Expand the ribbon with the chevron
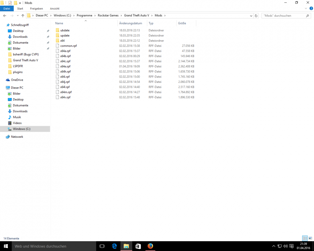This screenshot has height=251, width=314. [306, 8]
